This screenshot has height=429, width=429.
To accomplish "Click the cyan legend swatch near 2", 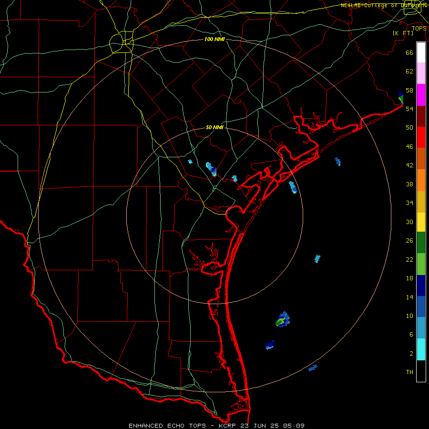I will coord(421,349).
